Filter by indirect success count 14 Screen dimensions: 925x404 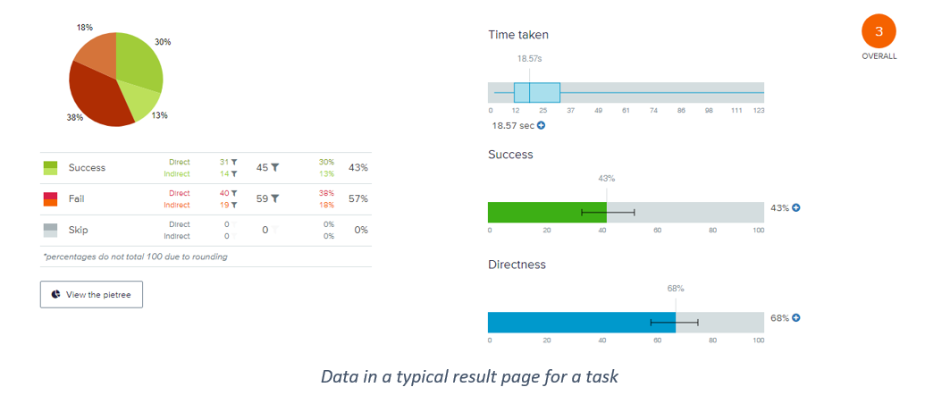click(234, 174)
